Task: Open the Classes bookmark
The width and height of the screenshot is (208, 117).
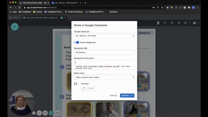Action: (x=38, y=12)
